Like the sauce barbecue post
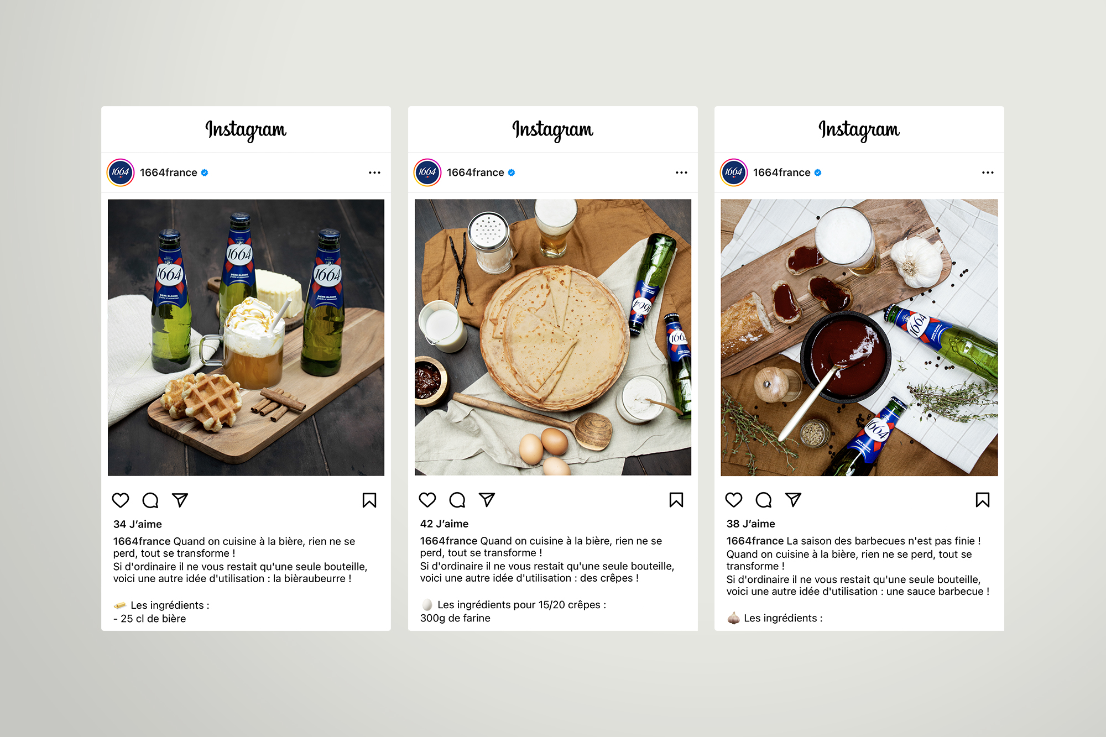Viewport: 1106px width, 737px height. 734,500
